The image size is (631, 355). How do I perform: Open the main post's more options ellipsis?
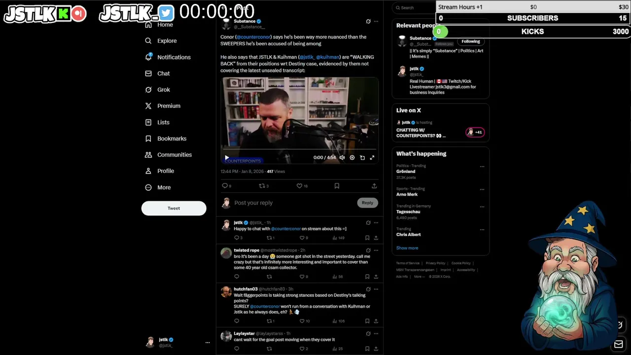click(x=376, y=21)
